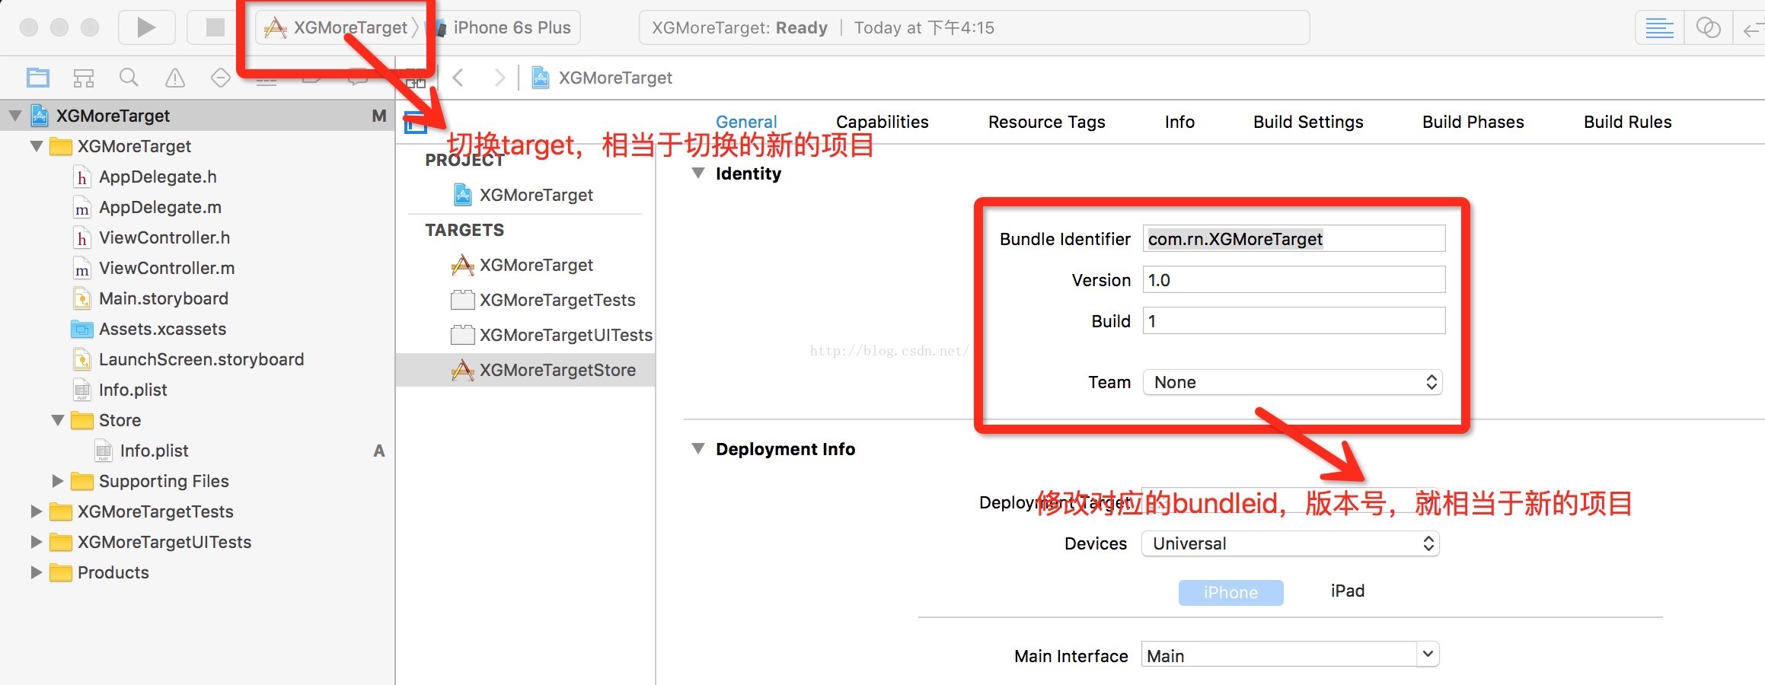Screen dimensions: 1765x685
Task: Show the assistant editor
Action: click(1708, 28)
